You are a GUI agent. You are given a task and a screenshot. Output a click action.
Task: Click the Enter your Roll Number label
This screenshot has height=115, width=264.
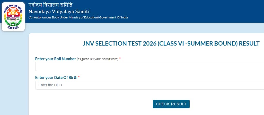tap(55, 59)
